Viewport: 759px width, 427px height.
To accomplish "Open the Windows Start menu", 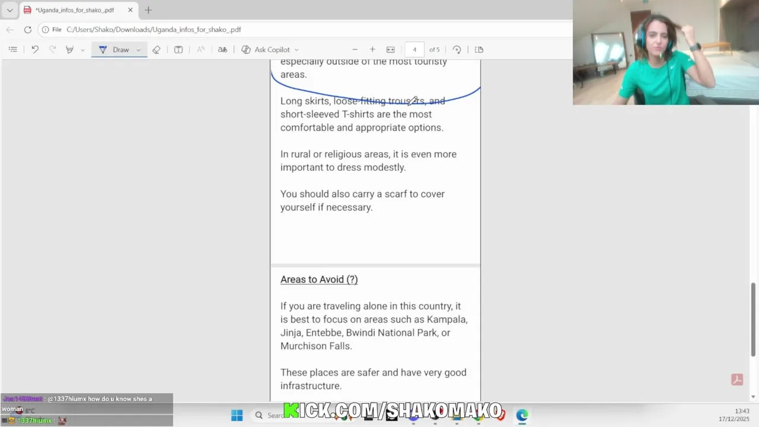I will [237, 415].
